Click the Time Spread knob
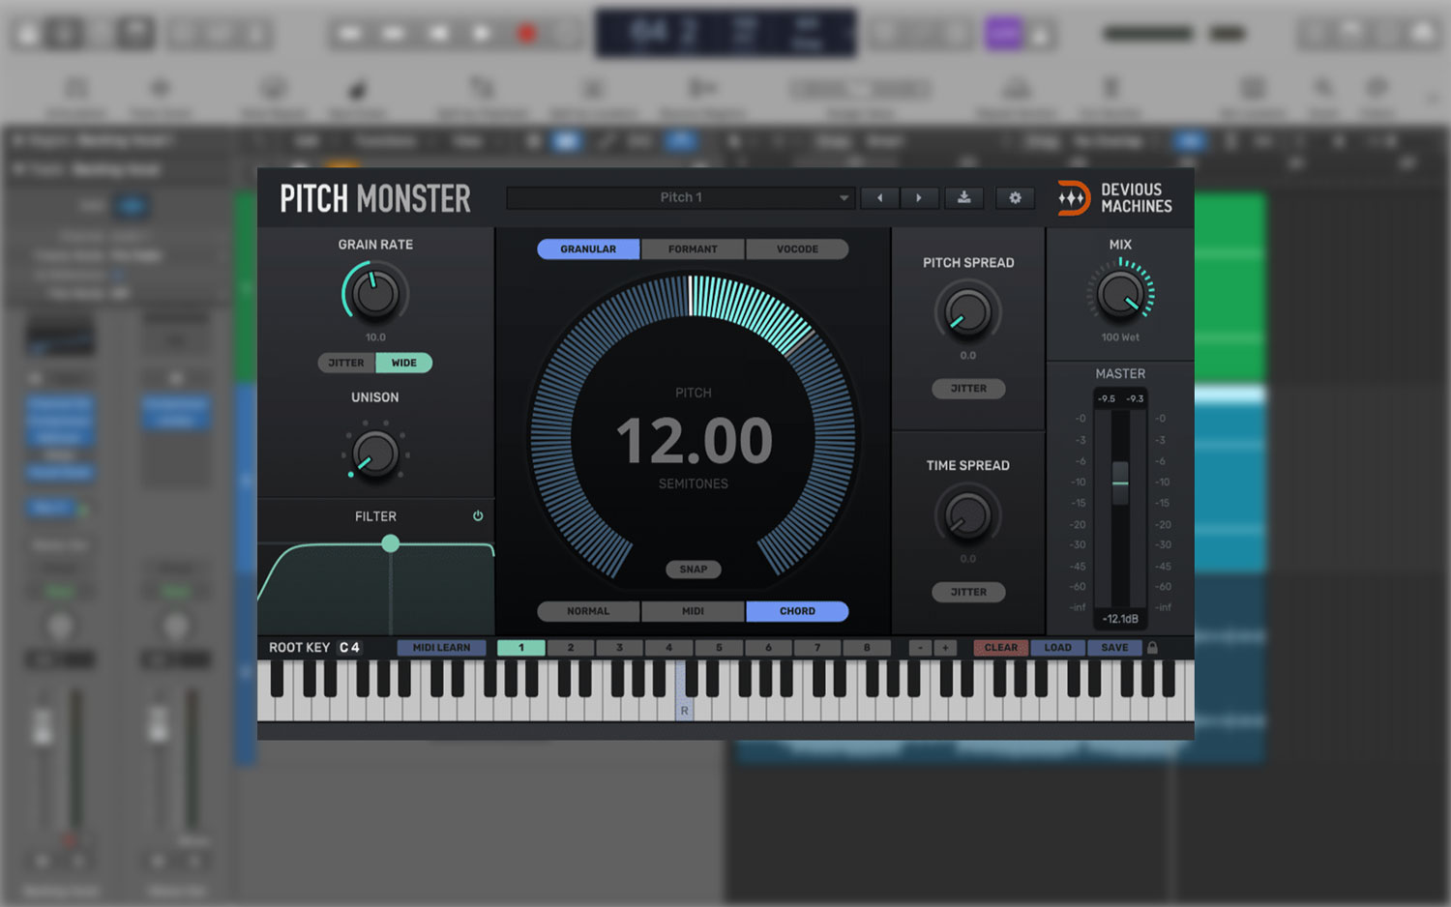 pyautogui.click(x=967, y=515)
